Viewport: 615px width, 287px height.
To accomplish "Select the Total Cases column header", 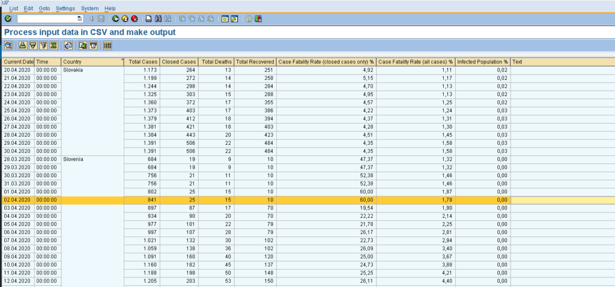I will [x=142, y=62].
